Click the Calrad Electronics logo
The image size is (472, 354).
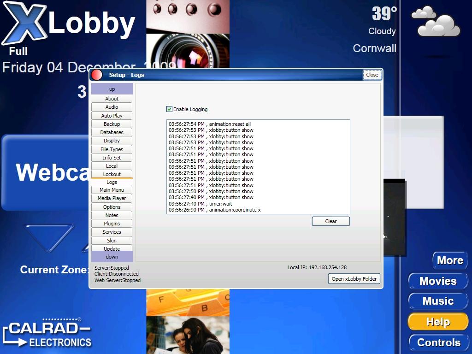click(47, 333)
